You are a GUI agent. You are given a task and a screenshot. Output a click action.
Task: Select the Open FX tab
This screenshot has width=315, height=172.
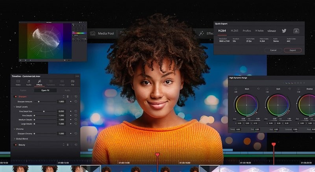click(x=45, y=90)
